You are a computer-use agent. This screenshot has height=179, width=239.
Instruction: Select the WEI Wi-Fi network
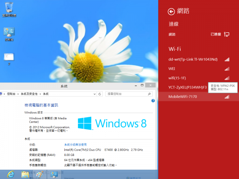tap(199, 69)
